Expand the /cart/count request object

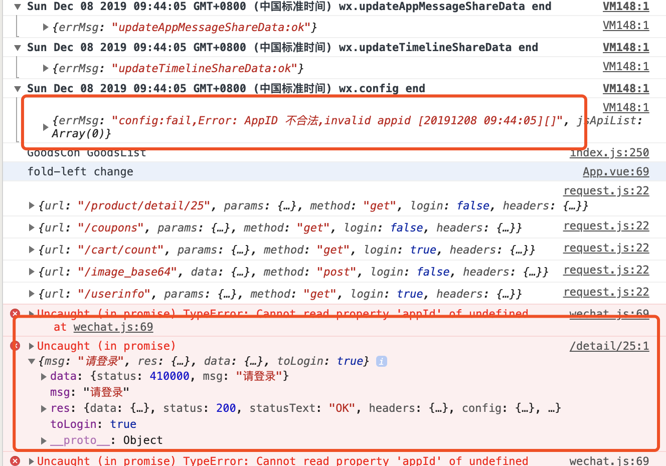click(32, 250)
